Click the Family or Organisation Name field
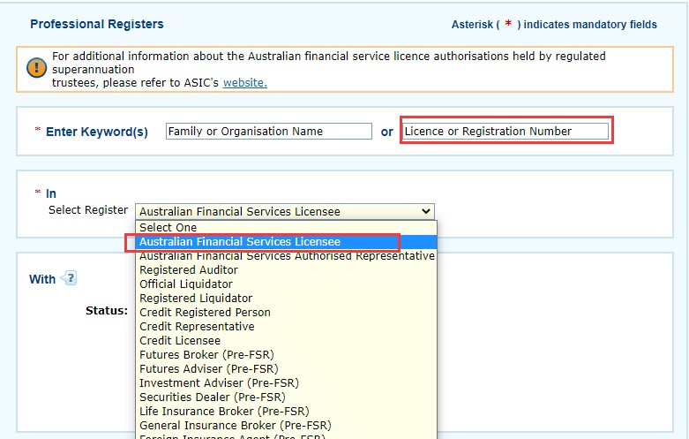 click(x=269, y=132)
